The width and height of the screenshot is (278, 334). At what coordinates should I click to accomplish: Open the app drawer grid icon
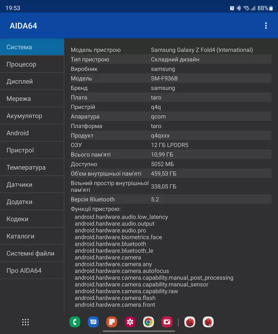pos(26,322)
